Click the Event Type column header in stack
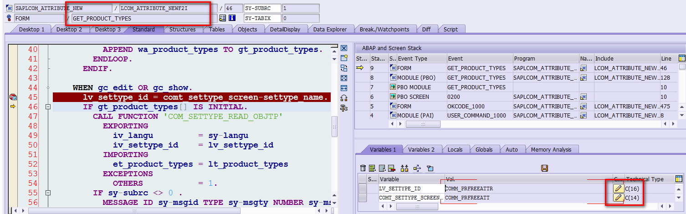 tap(421, 58)
